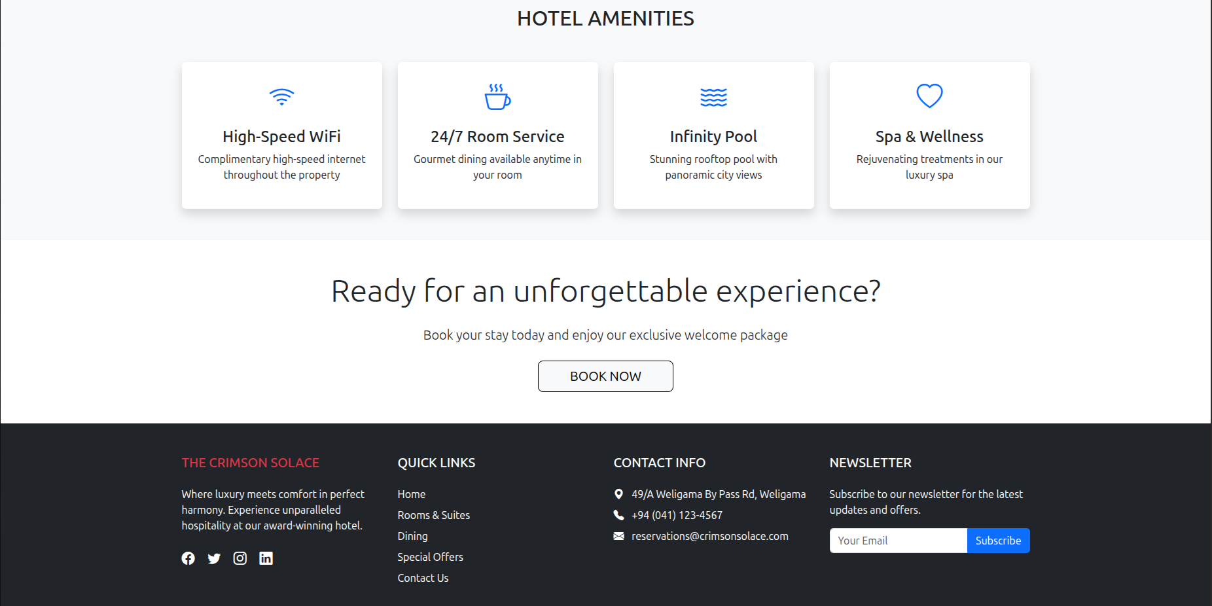
Task: Click the Facebook icon in footer
Action: [188, 558]
